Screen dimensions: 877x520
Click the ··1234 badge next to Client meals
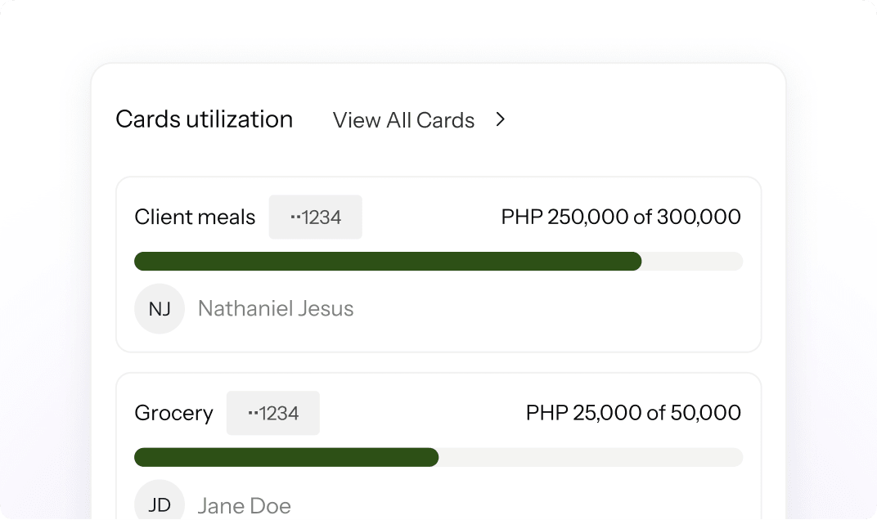click(x=315, y=217)
